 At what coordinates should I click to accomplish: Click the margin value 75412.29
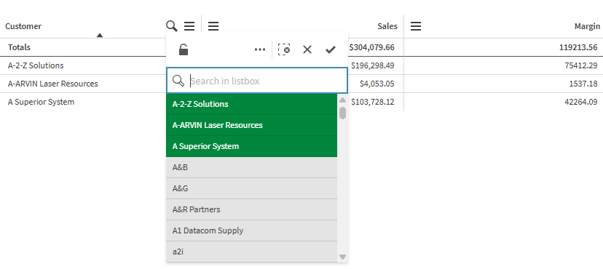(x=581, y=65)
